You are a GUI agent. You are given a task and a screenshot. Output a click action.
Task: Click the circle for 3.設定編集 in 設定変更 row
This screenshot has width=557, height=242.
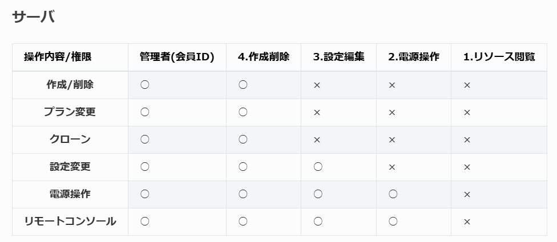318,167
